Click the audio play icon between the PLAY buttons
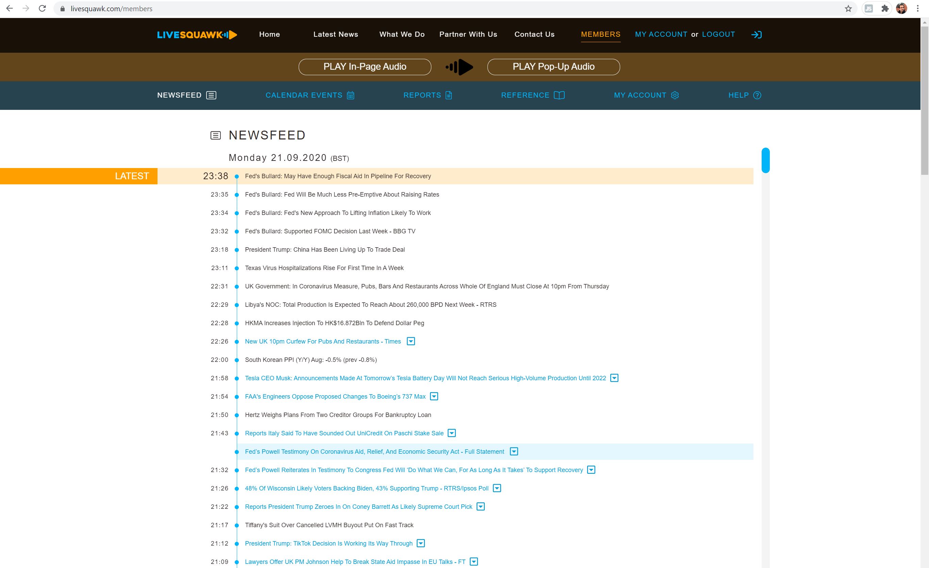Screen dimensions: 929x568 [x=459, y=67]
